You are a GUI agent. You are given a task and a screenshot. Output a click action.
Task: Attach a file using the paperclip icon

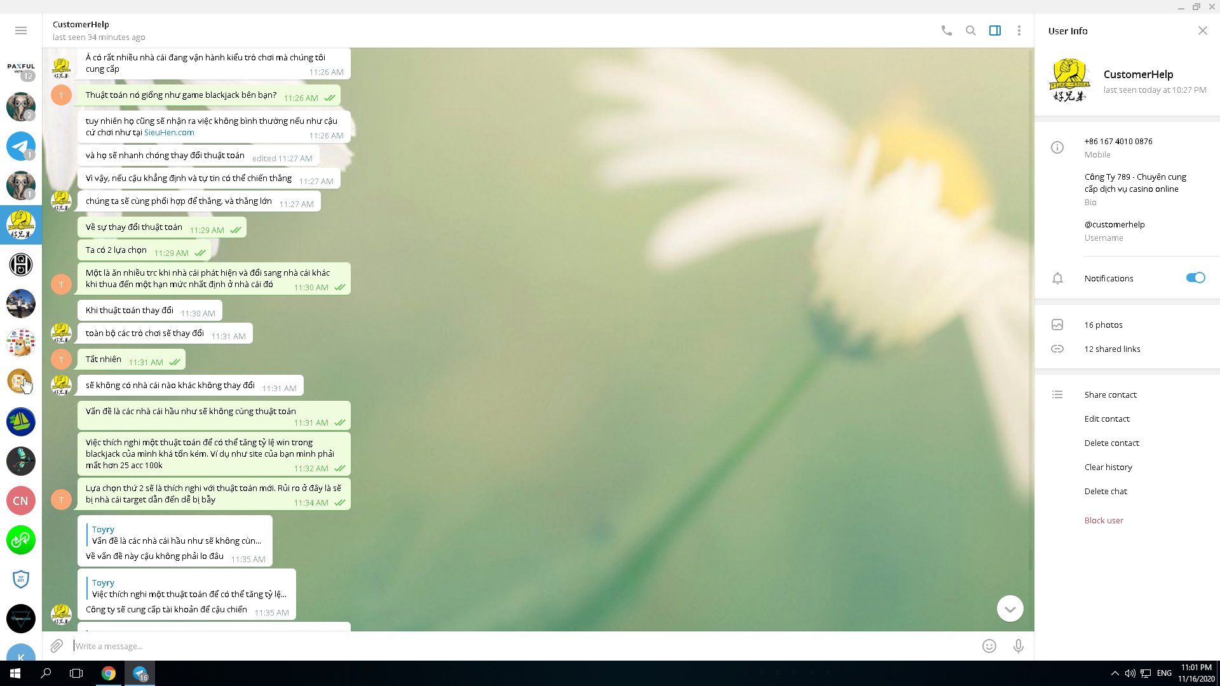tap(57, 646)
